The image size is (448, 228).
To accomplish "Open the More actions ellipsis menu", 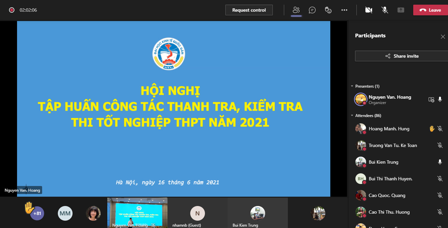I will pos(344,10).
